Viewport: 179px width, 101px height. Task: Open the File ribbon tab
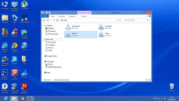pos(45,16)
